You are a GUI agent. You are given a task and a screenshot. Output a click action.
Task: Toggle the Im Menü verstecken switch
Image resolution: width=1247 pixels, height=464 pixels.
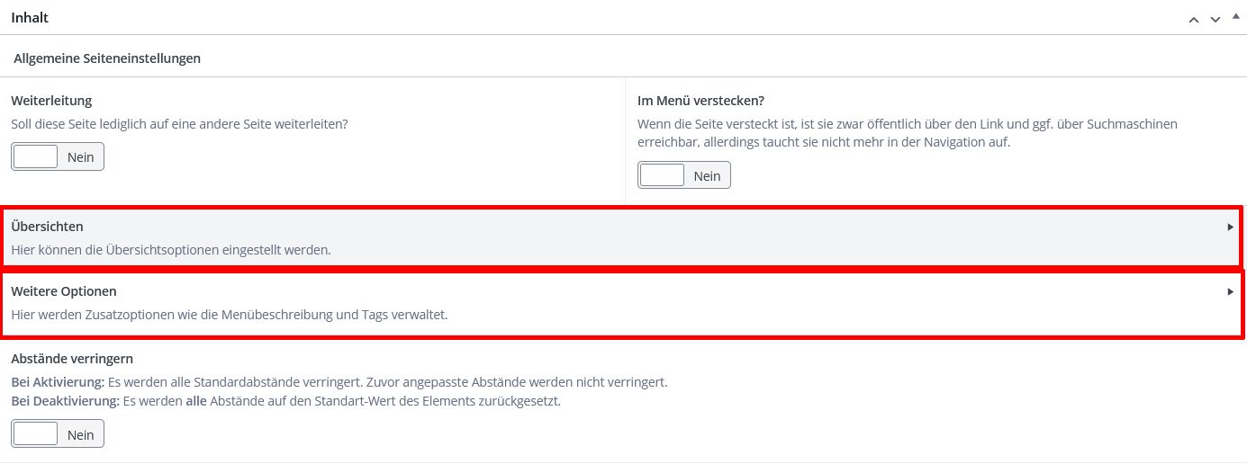pyautogui.click(x=684, y=175)
